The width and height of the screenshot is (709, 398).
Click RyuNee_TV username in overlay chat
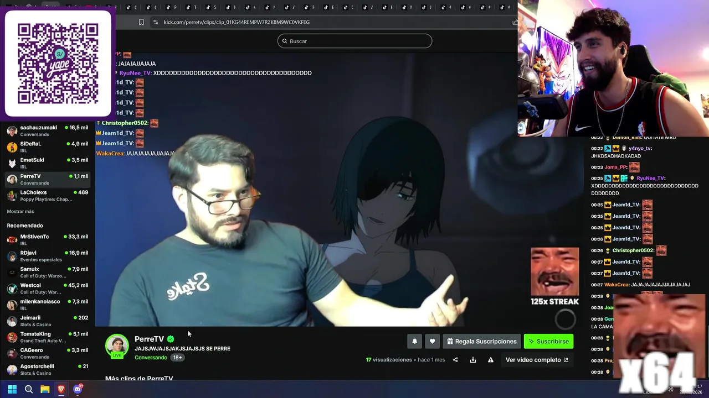tap(135, 73)
